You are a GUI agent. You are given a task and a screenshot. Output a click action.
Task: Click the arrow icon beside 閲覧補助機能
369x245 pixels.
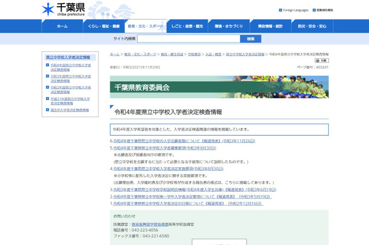point(314,10)
